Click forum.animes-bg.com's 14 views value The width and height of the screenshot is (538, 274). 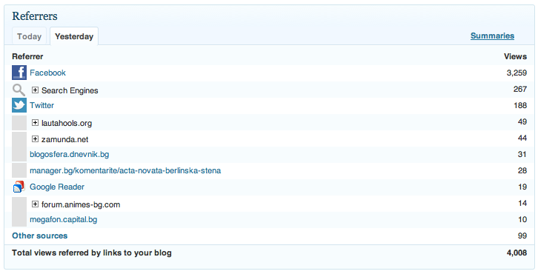point(522,203)
